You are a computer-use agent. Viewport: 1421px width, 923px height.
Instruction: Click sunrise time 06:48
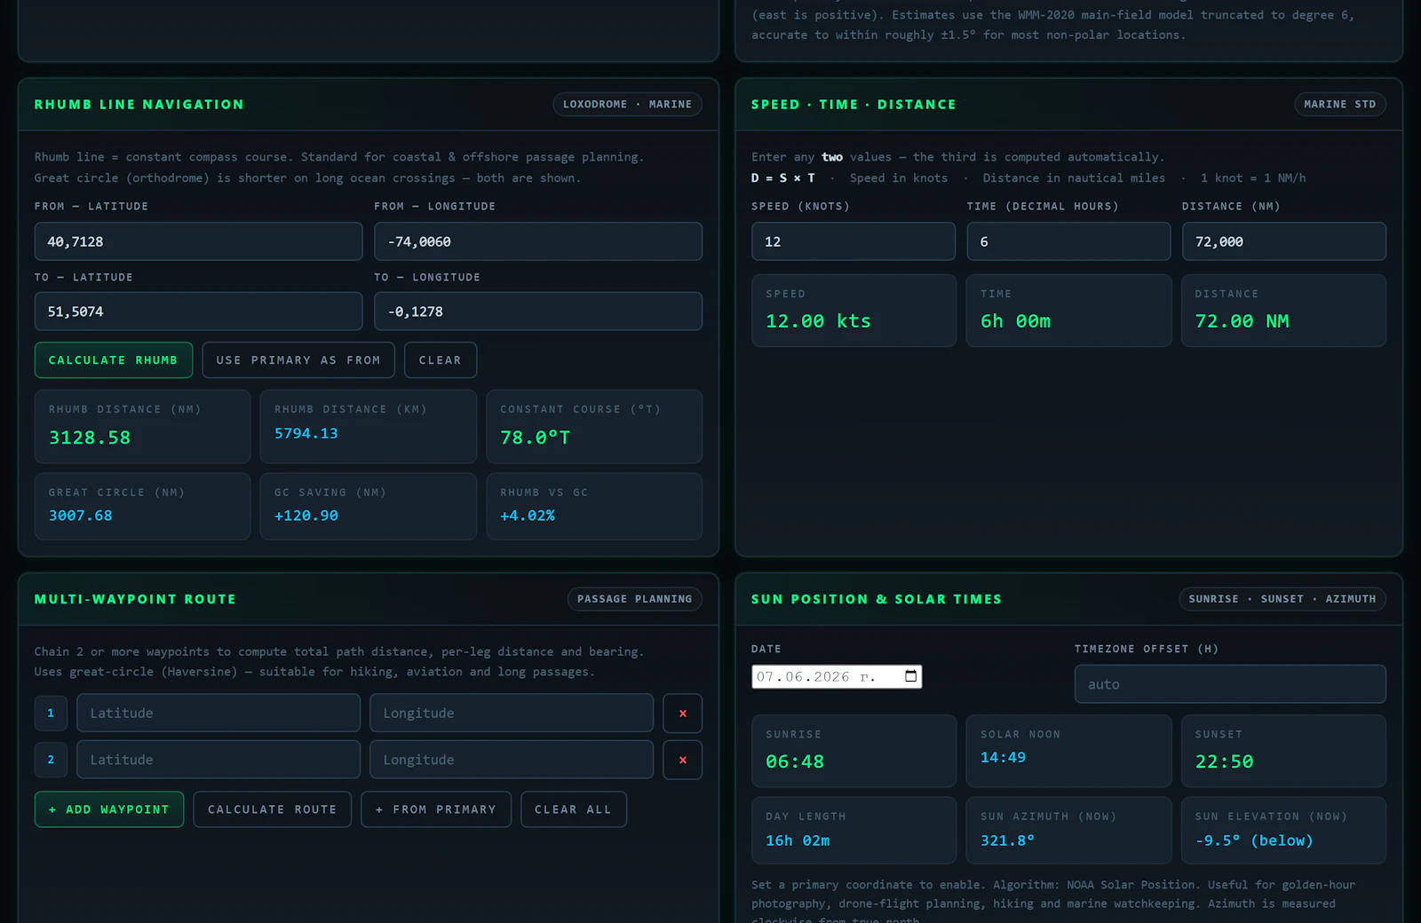(x=795, y=761)
